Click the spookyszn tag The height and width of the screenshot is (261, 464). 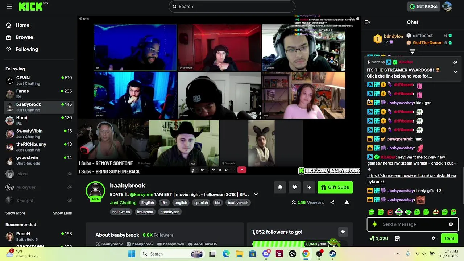coord(170,212)
